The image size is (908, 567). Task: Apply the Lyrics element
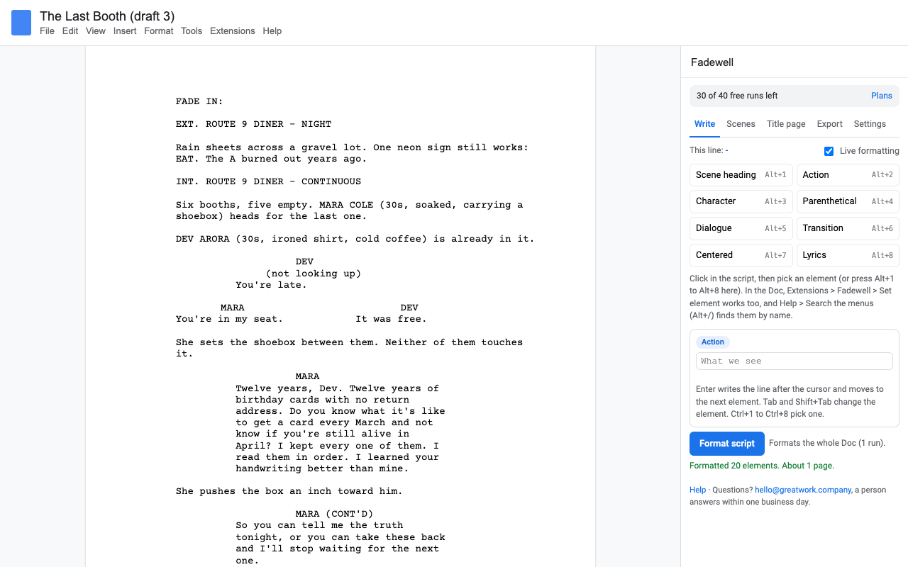848,255
